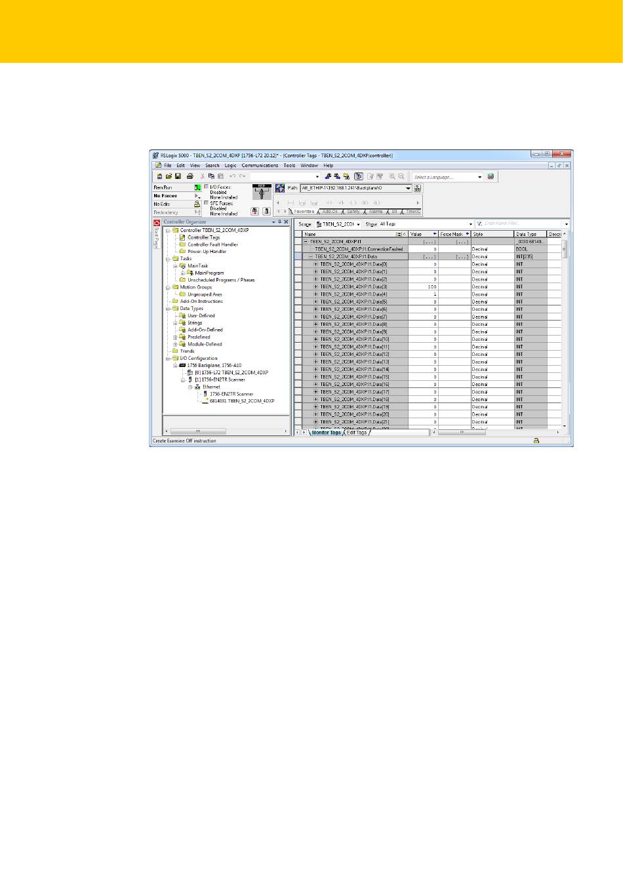Click the Print icon in toolbar
The width and height of the screenshot is (623, 881).
click(190, 176)
